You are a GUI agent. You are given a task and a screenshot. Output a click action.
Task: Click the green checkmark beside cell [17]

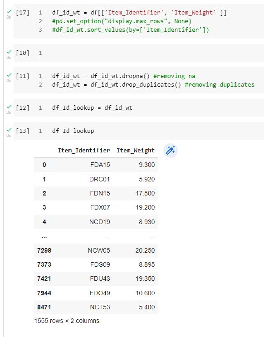pyautogui.click(x=9, y=11)
